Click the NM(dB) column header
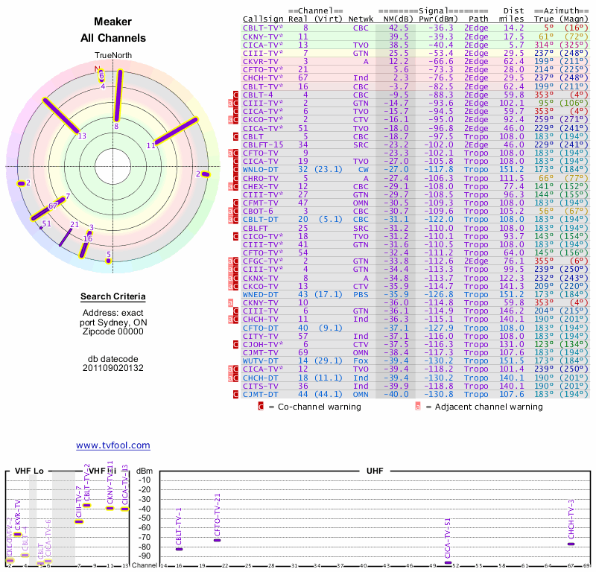This screenshot has height=572, width=596. tap(394, 19)
